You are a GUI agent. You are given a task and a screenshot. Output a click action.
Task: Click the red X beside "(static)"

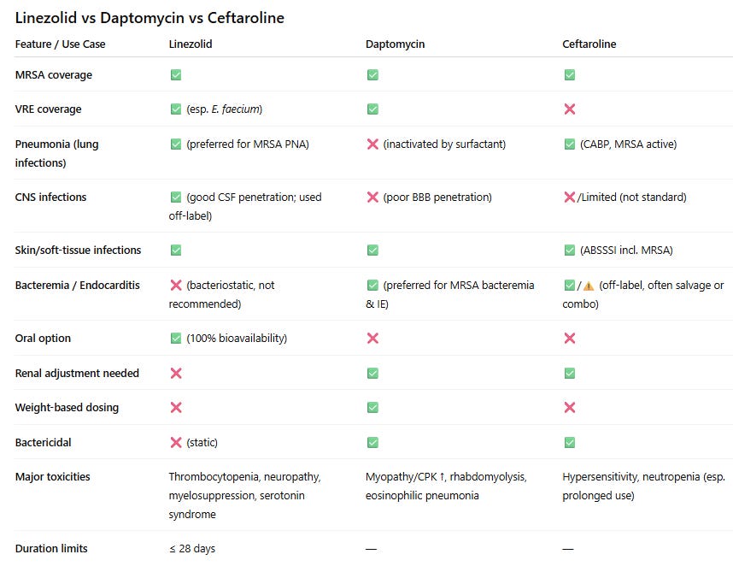176,442
